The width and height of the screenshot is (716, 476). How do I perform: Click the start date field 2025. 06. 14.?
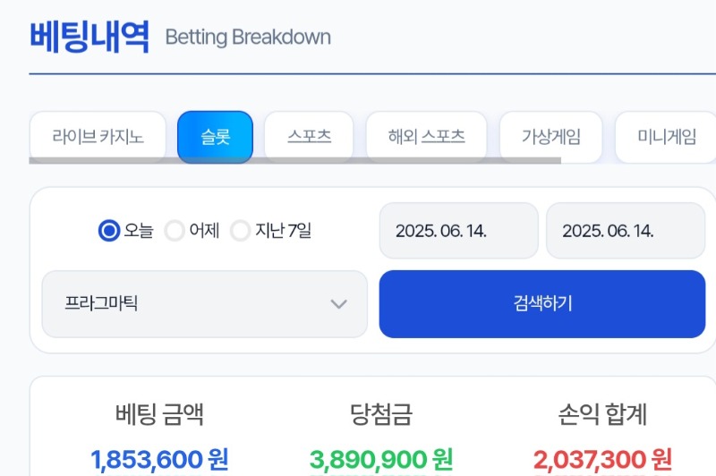pyautogui.click(x=459, y=231)
